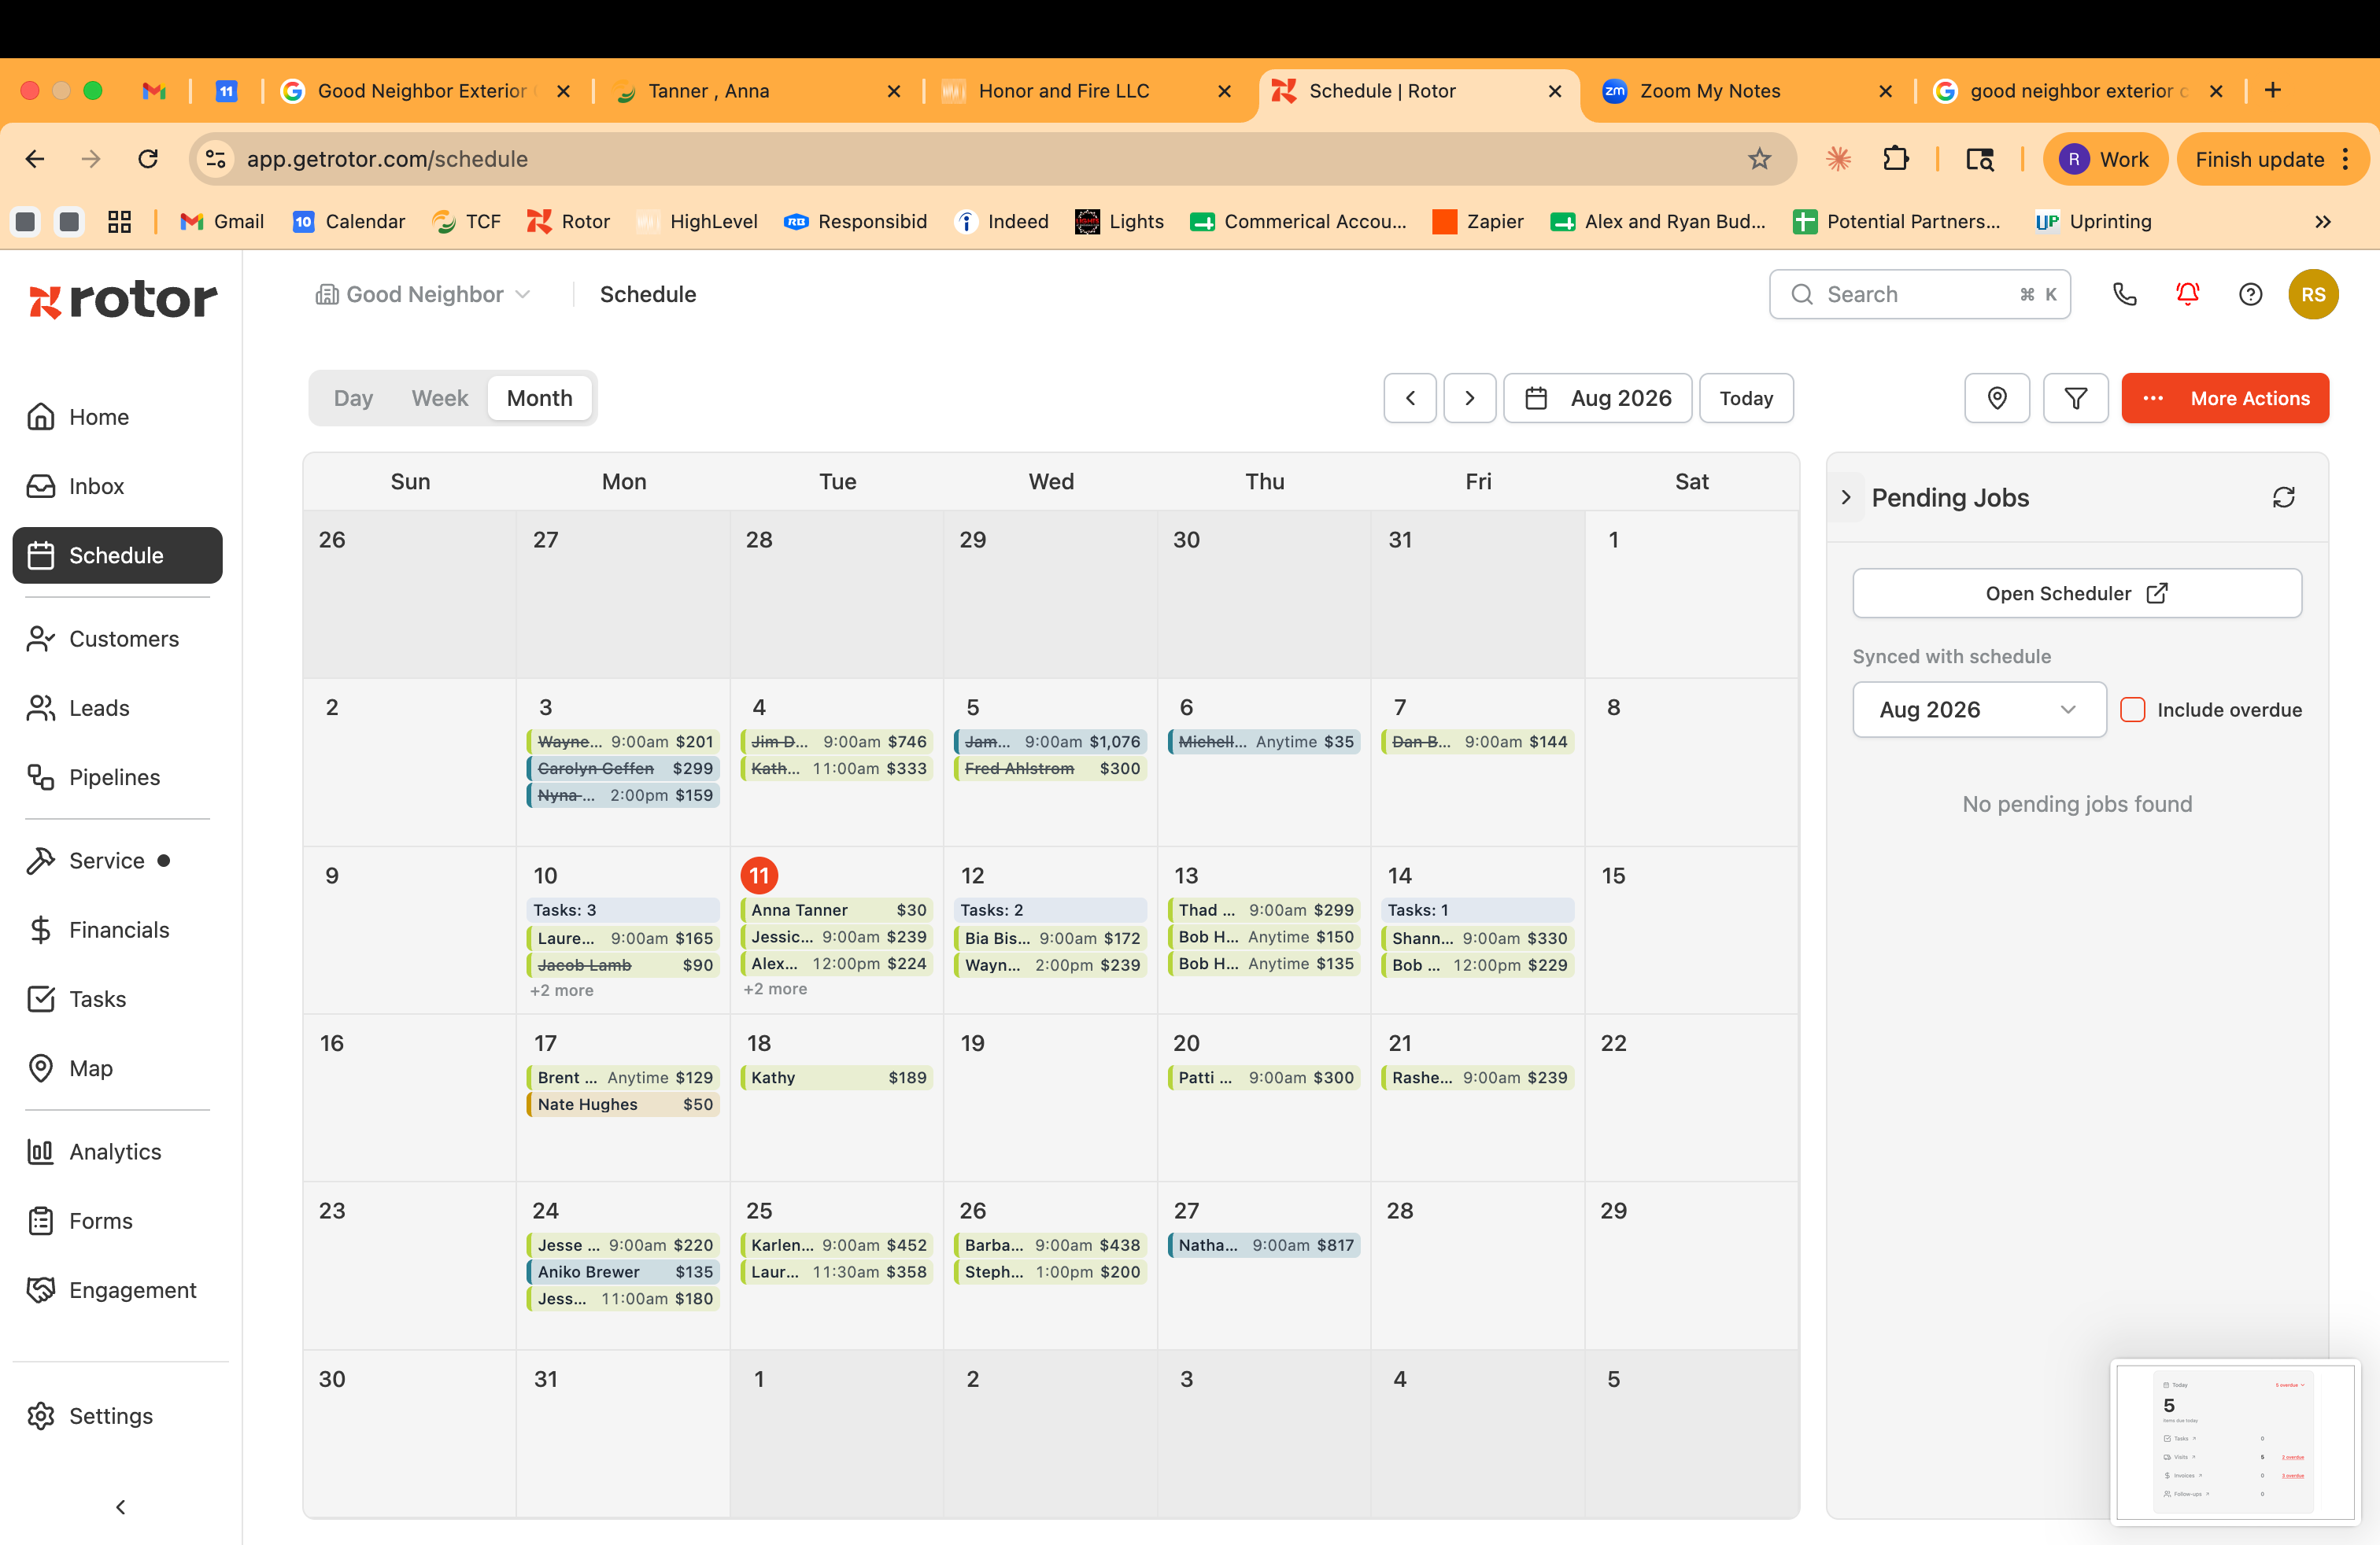
Task: Open the red notification bell
Action: click(x=2187, y=293)
